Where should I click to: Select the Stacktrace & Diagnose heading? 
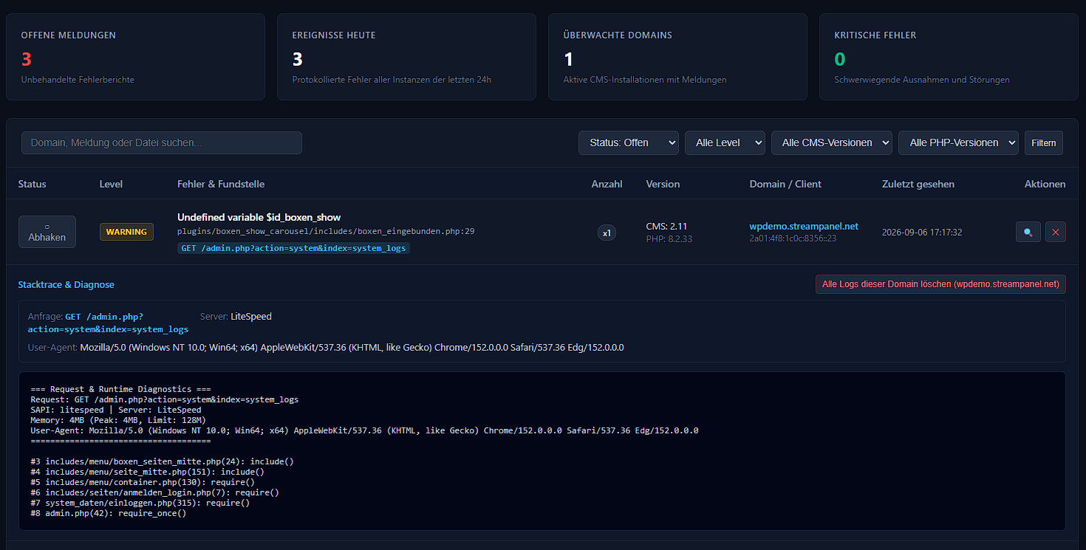tap(66, 284)
